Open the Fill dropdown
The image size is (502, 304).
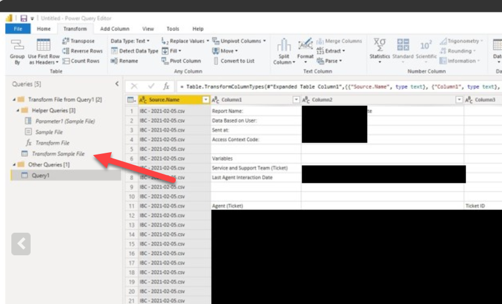tap(171, 51)
